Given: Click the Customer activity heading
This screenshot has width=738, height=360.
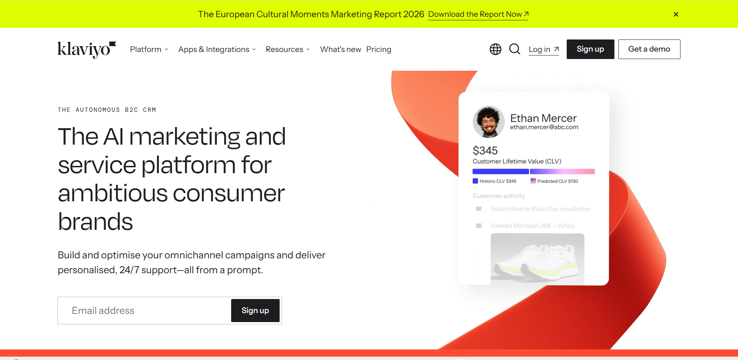Looking at the screenshot, I should pyautogui.click(x=499, y=196).
